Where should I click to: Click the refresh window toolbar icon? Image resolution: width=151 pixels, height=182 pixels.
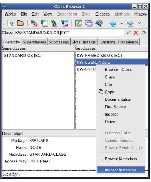pos(79,23)
